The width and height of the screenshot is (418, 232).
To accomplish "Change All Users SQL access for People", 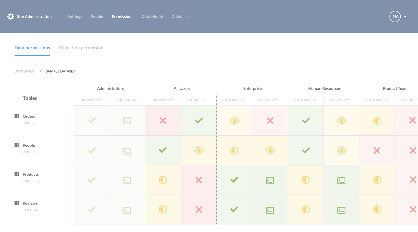I will 199,150.
